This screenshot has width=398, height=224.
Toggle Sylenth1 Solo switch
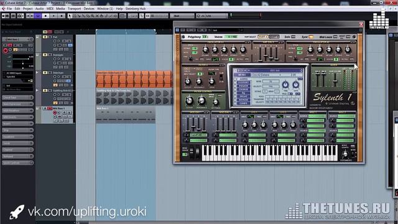tap(294, 37)
